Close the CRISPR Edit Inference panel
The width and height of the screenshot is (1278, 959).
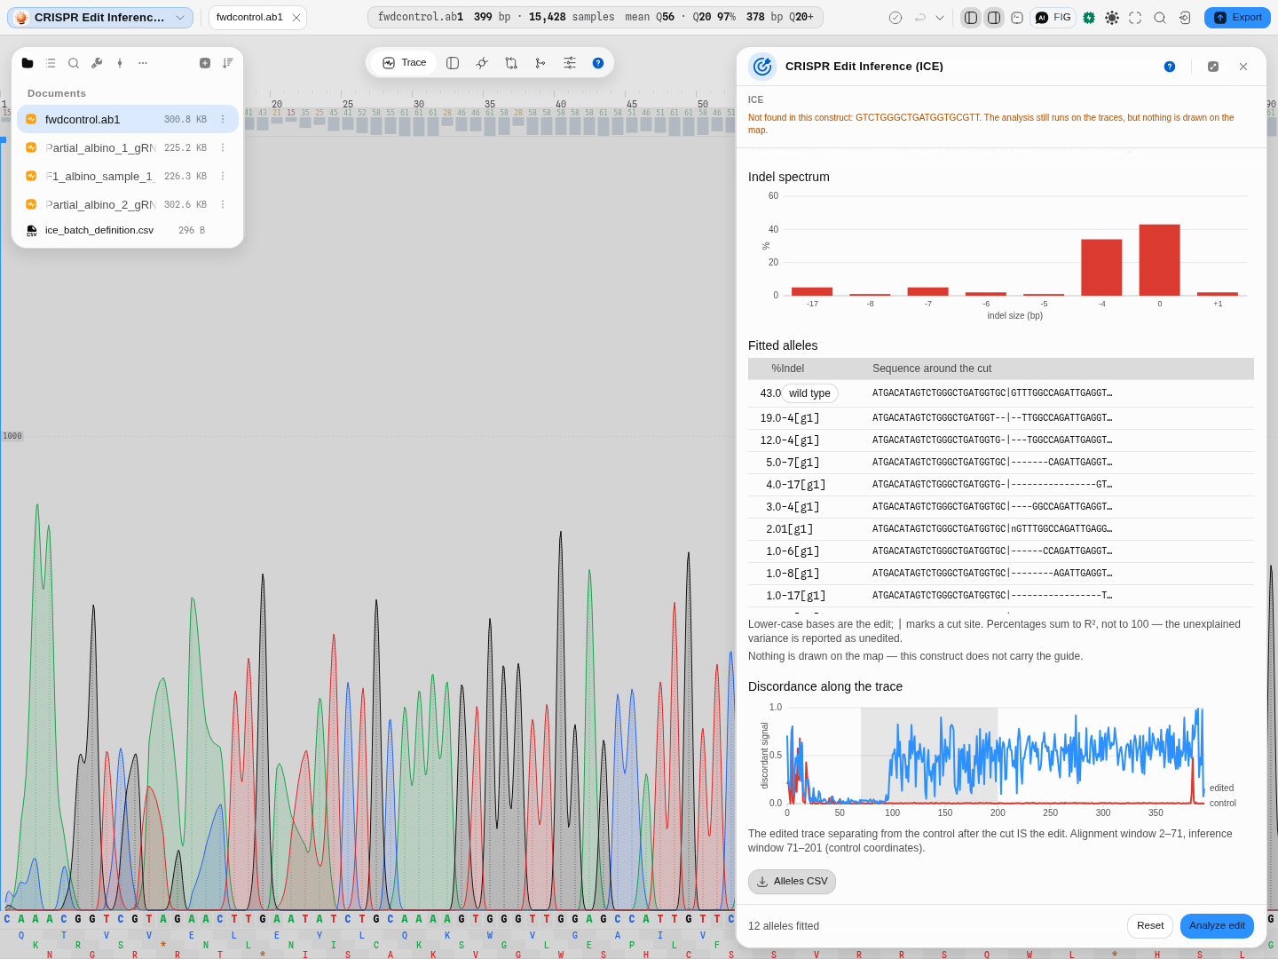click(x=1243, y=67)
